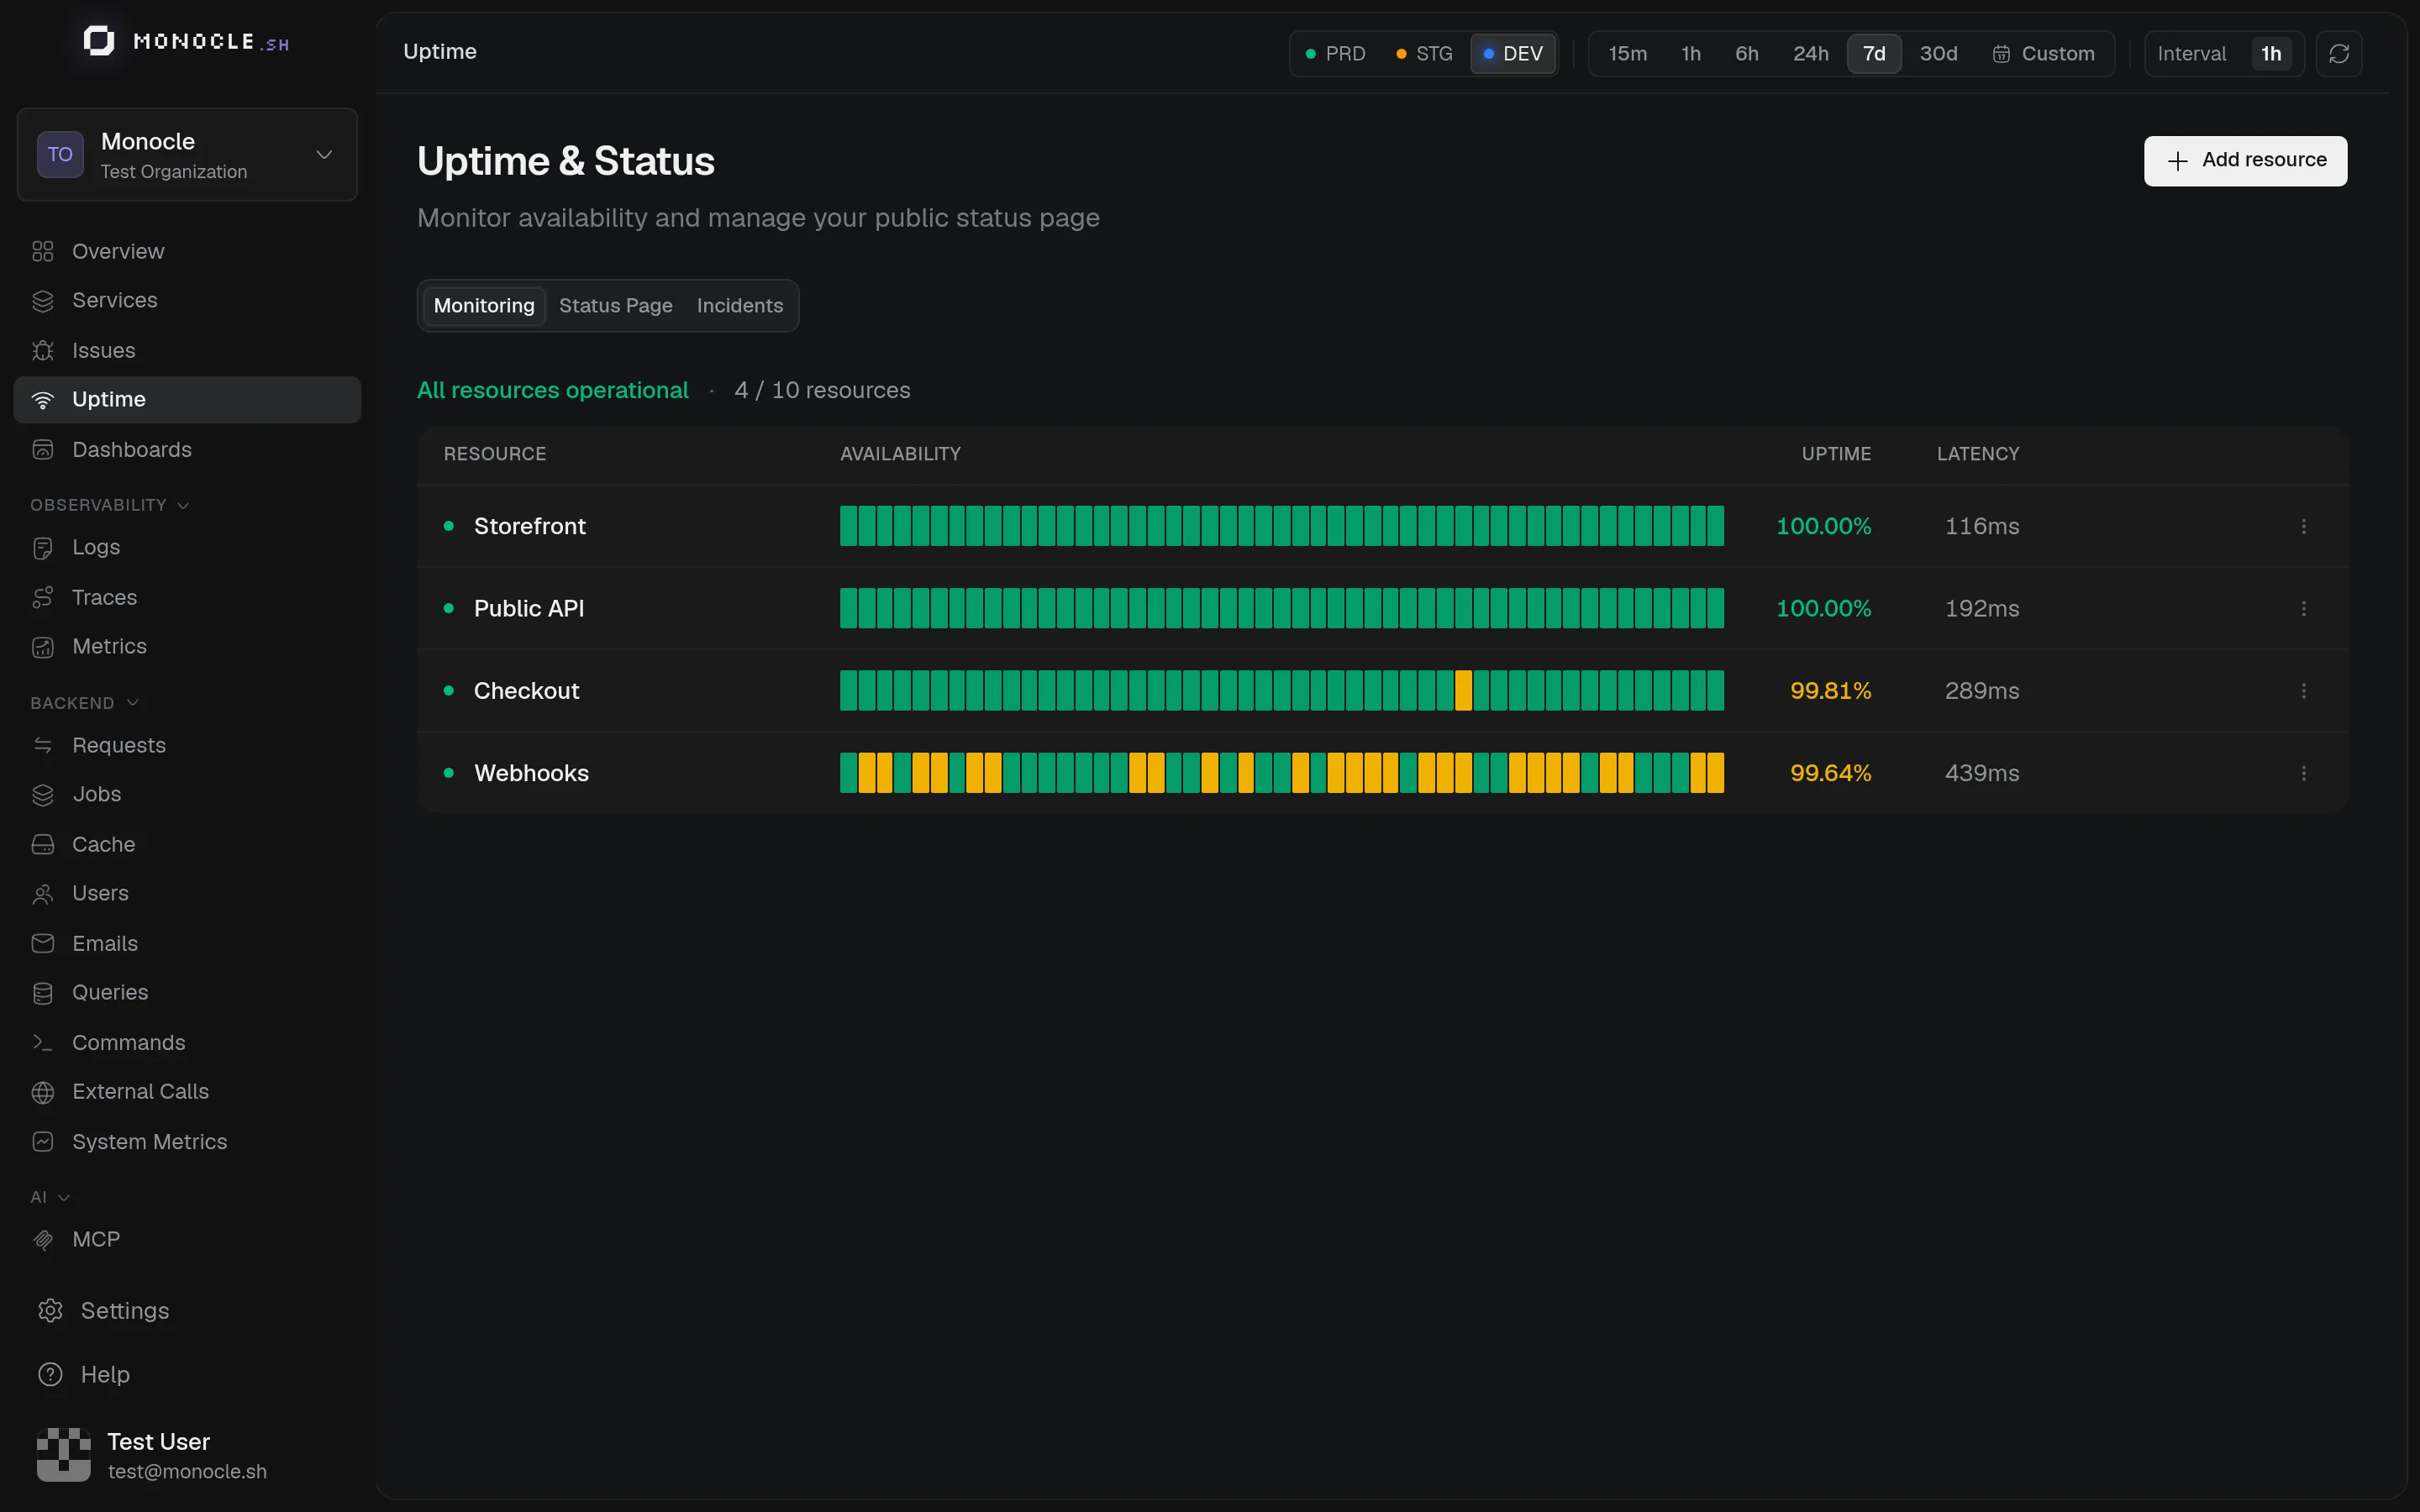Click the Storefront resource name
The height and width of the screenshot is (1512, 2420).
pos(529,526)
